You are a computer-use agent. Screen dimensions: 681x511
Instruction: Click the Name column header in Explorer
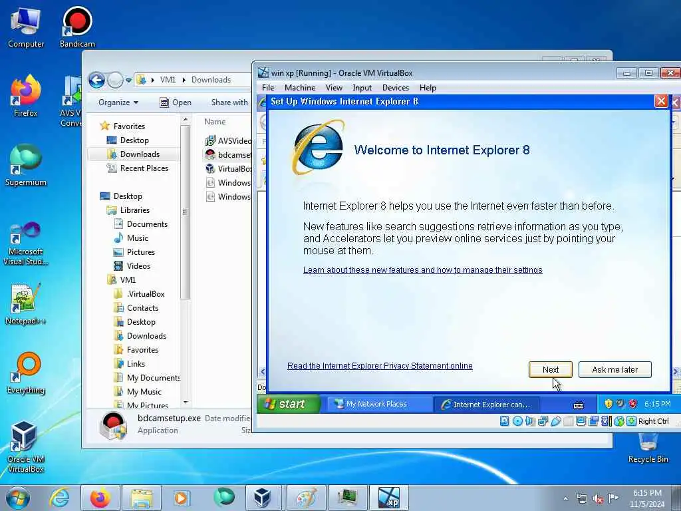215,122
